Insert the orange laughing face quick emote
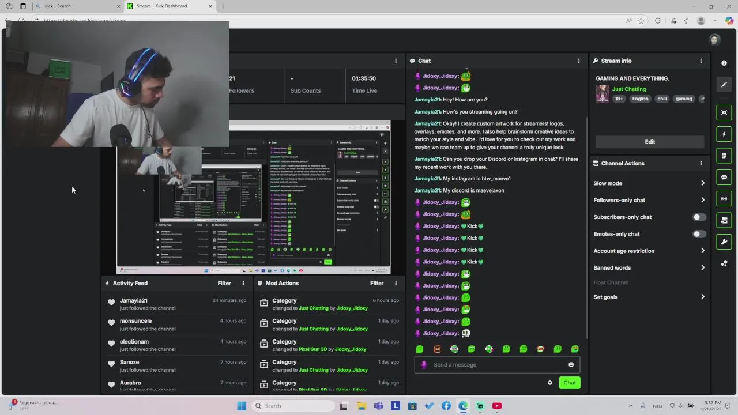Screen dimensions: 738x415 [x=540, y=349]
